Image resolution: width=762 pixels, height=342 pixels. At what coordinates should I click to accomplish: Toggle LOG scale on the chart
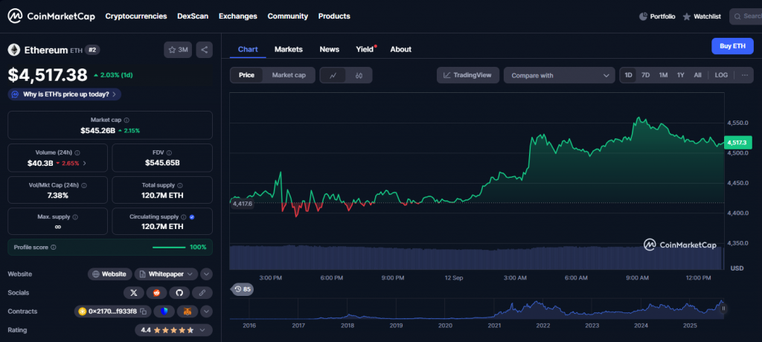pyautogui.click(x=721, y=75)
